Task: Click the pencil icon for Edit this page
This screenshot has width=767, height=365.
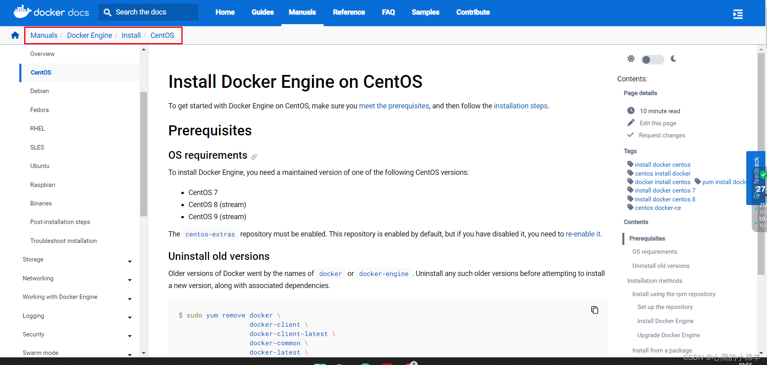Action: (x=631, y=123)
